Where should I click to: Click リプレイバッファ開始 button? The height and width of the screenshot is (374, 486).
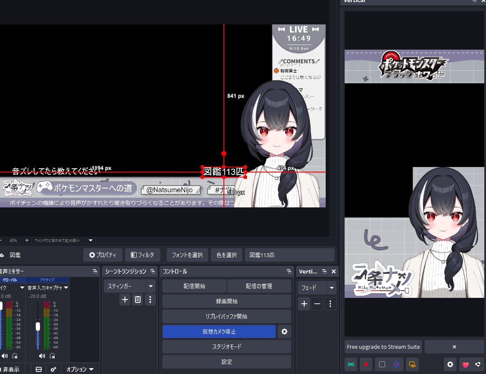226,316
